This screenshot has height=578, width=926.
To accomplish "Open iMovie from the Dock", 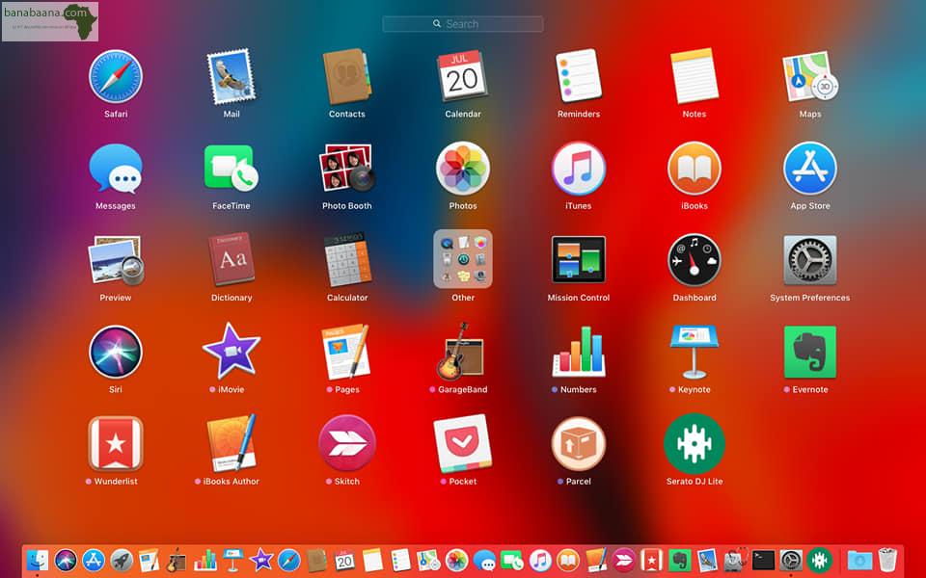I will click(261, 560).
